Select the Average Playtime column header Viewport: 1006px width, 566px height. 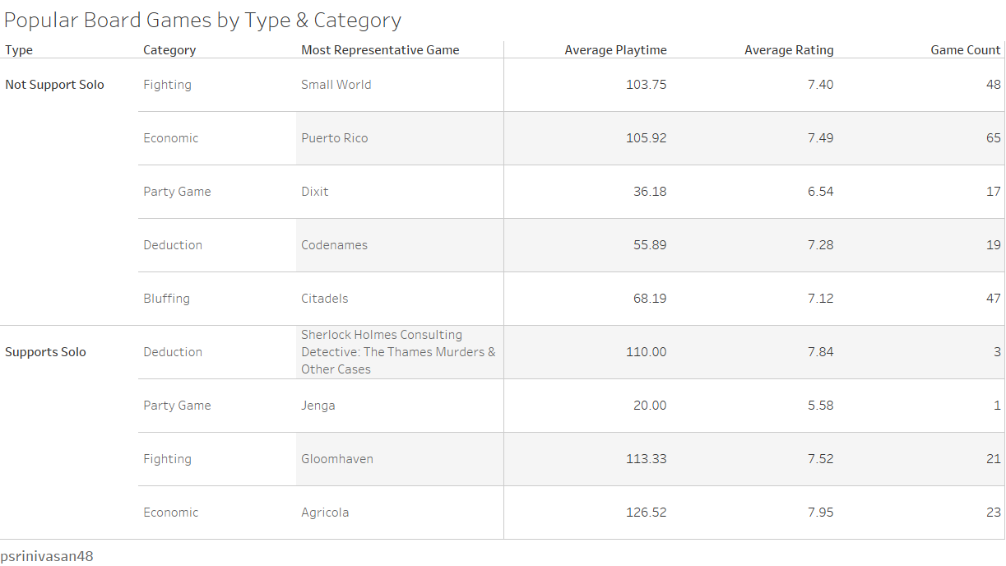615,50
